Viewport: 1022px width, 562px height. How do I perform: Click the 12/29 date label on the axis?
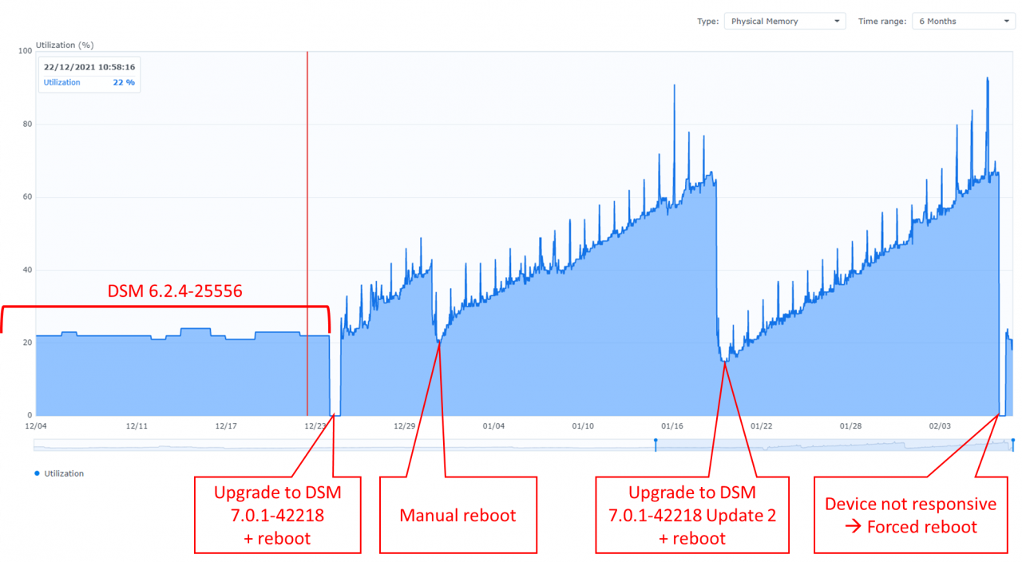[404, 425]
